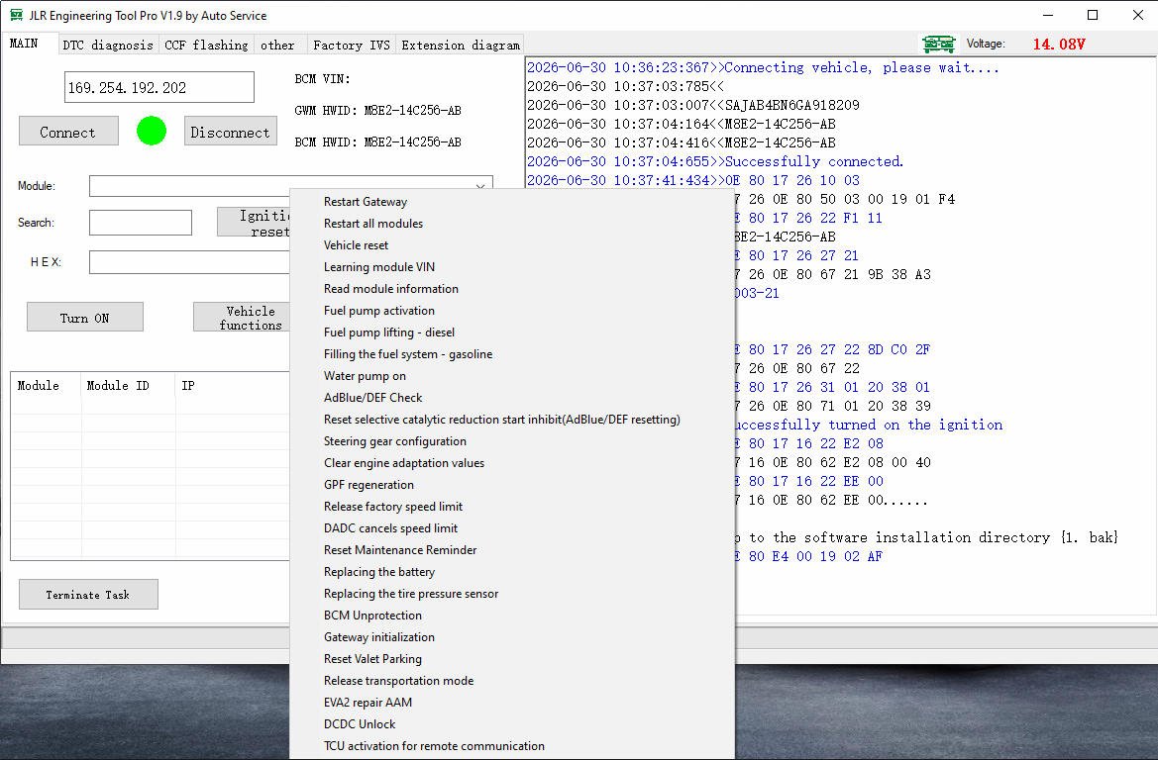Screen dimensions: 1158x760
Task: Click the Ignition reset button
Action: point(254,222)
